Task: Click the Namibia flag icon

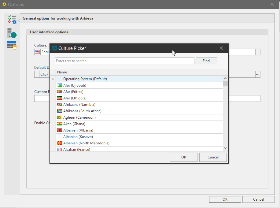Action: pyautogui.click(x=60, y=105)
